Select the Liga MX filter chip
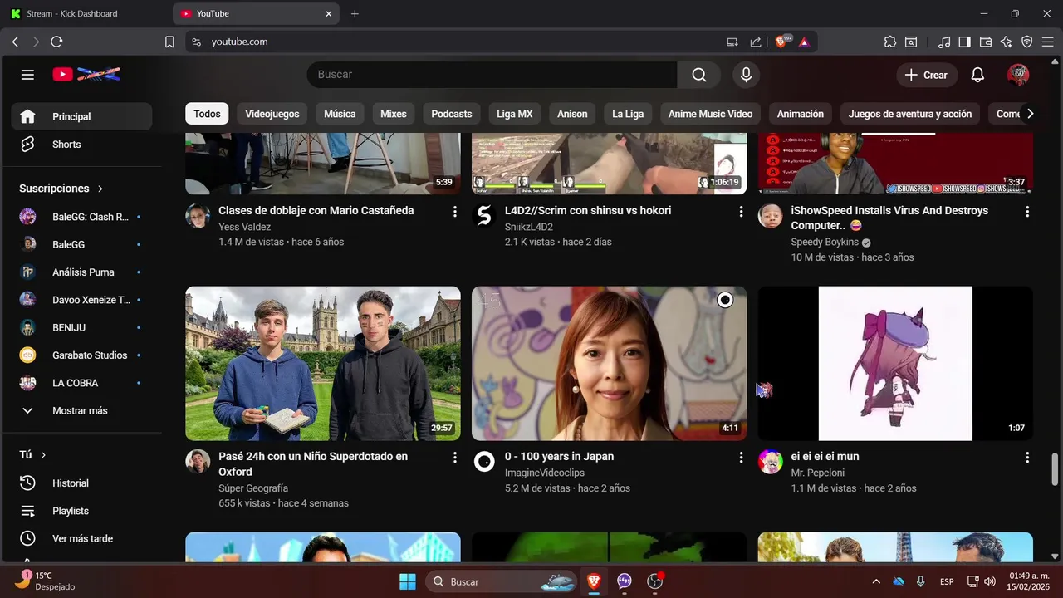This screenshot has width=1063, height=598. (515, 114)
